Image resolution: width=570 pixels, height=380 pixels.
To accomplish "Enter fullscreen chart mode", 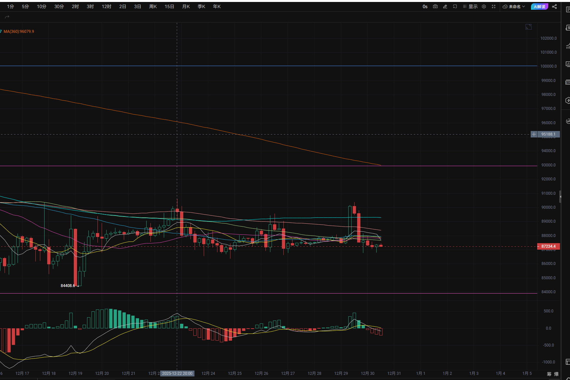I will 494,7.
